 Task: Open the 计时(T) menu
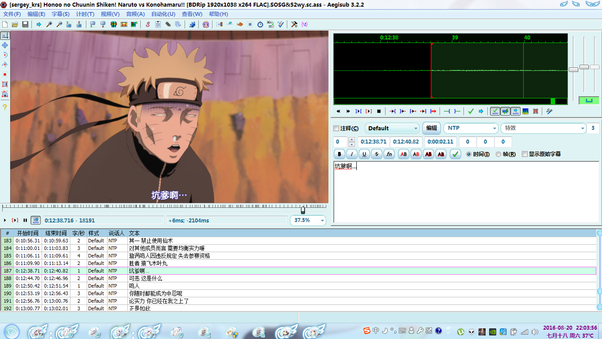(85, 14)
